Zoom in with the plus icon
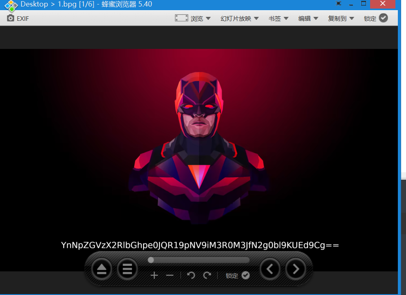 154,275
